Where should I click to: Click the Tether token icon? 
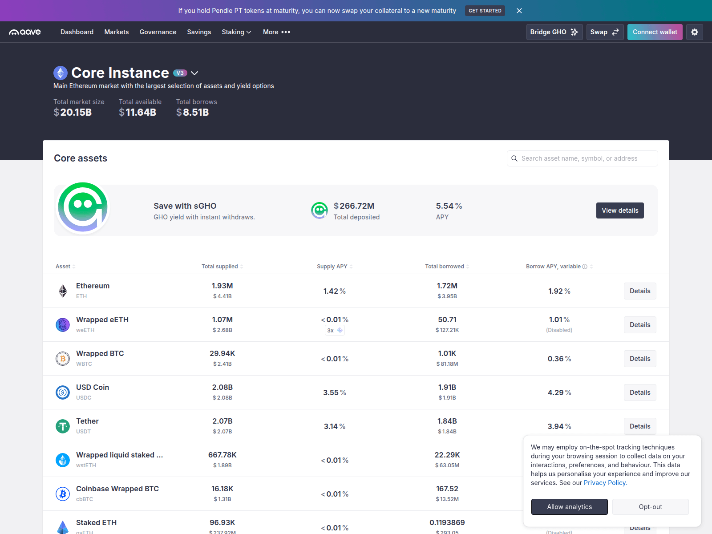(x=63, y=426)
